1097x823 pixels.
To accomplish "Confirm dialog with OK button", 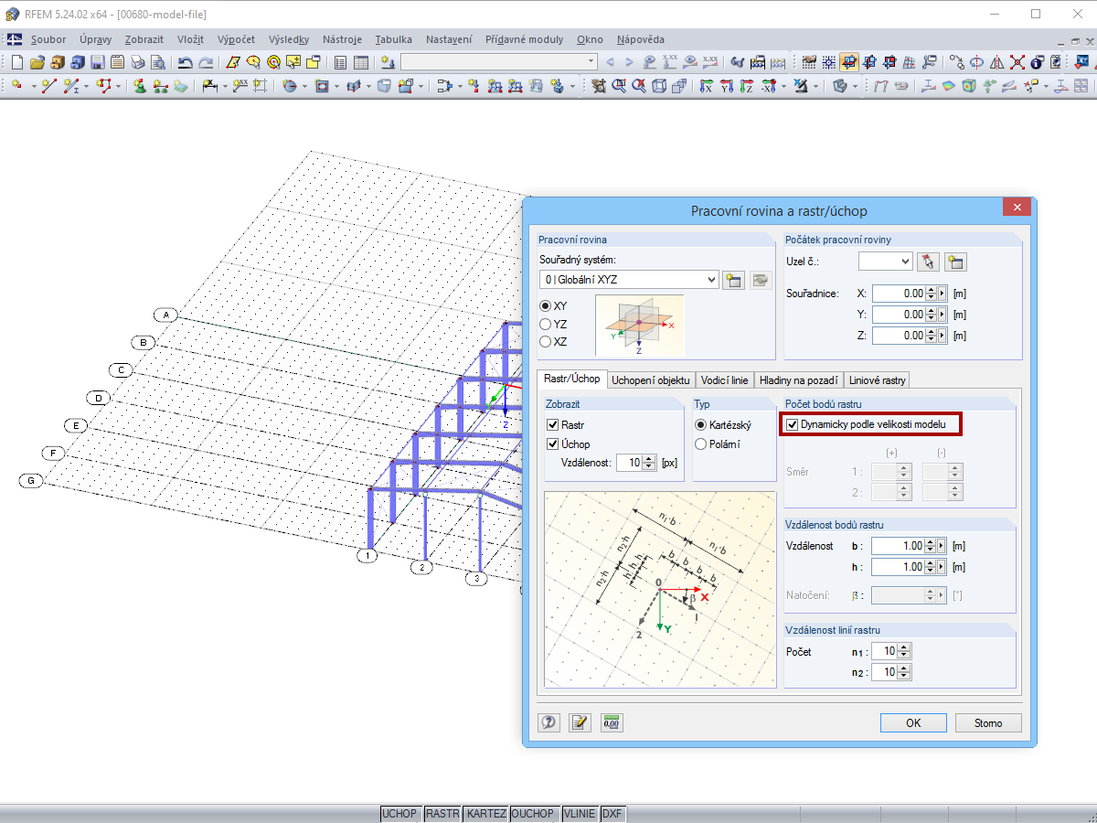I will (x=913, y=722).
